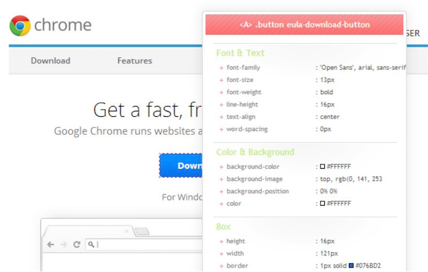Open the Download navigation tab
The width and height of the screenshot is (428, 272).
[50, 61]
